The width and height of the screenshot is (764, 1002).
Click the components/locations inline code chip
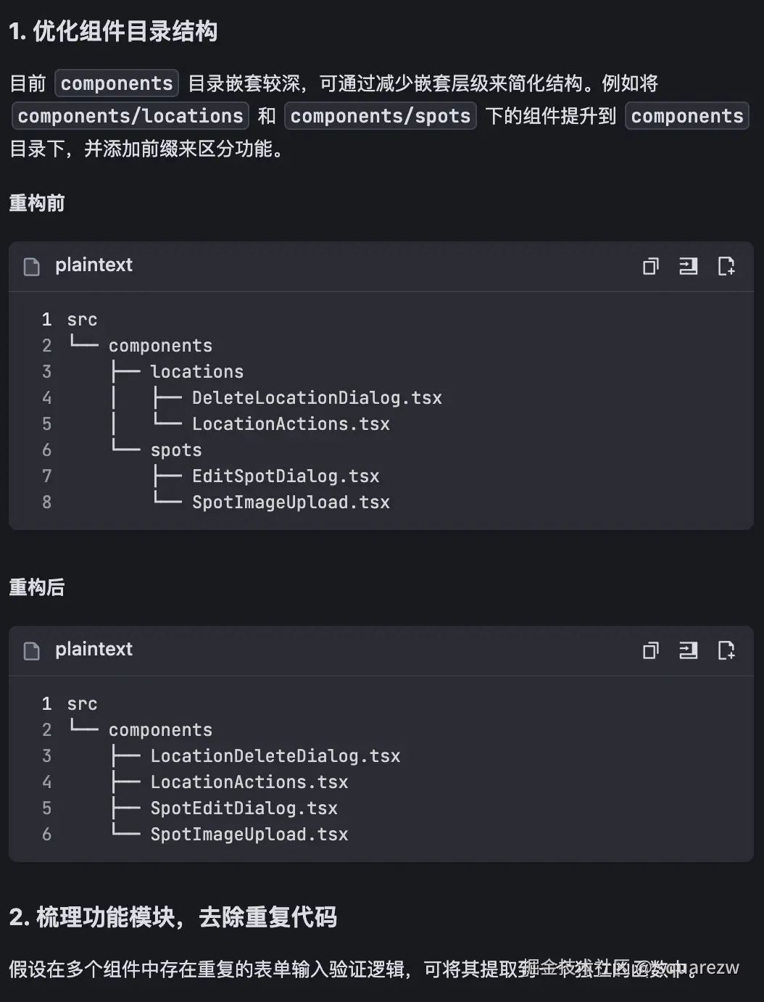(130, 116)
